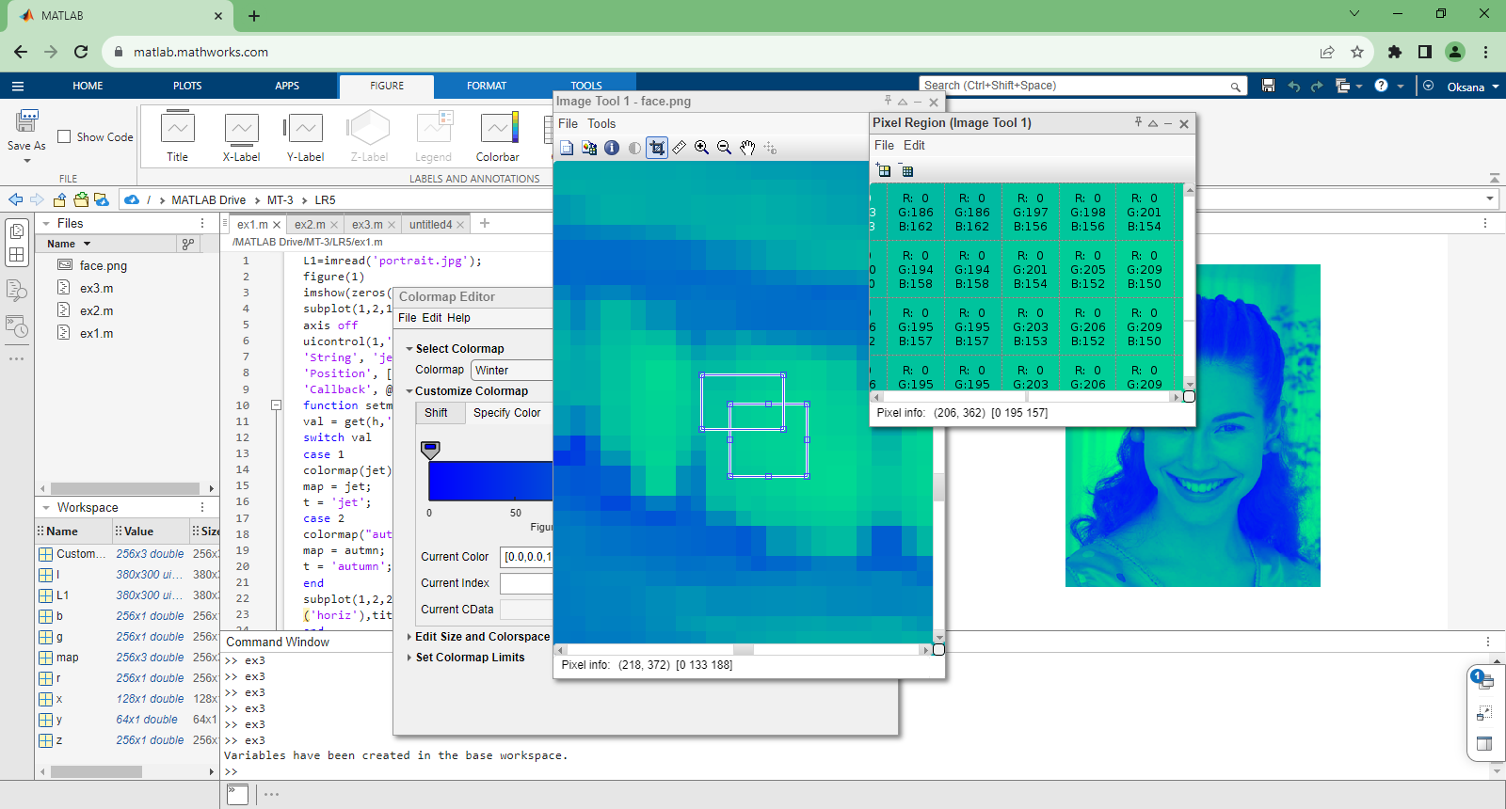Activate the Pan hand tool
The height and width of the screenshot is (809, 1506).
[x=747, y=148]
